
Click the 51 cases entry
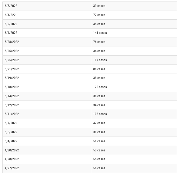pyautogui.click(x=134, y=141)
